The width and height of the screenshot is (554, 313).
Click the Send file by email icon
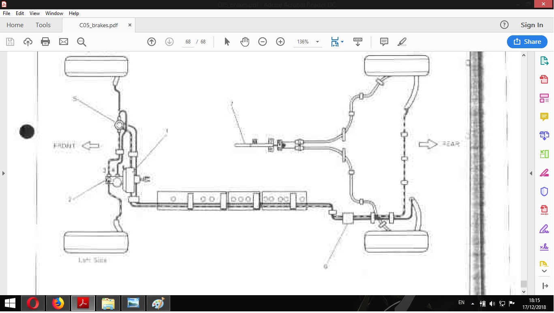tap(64, 42)
